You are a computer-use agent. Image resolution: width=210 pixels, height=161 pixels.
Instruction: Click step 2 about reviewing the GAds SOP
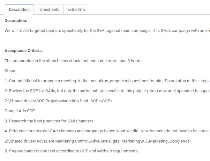(x=107, y=91)
